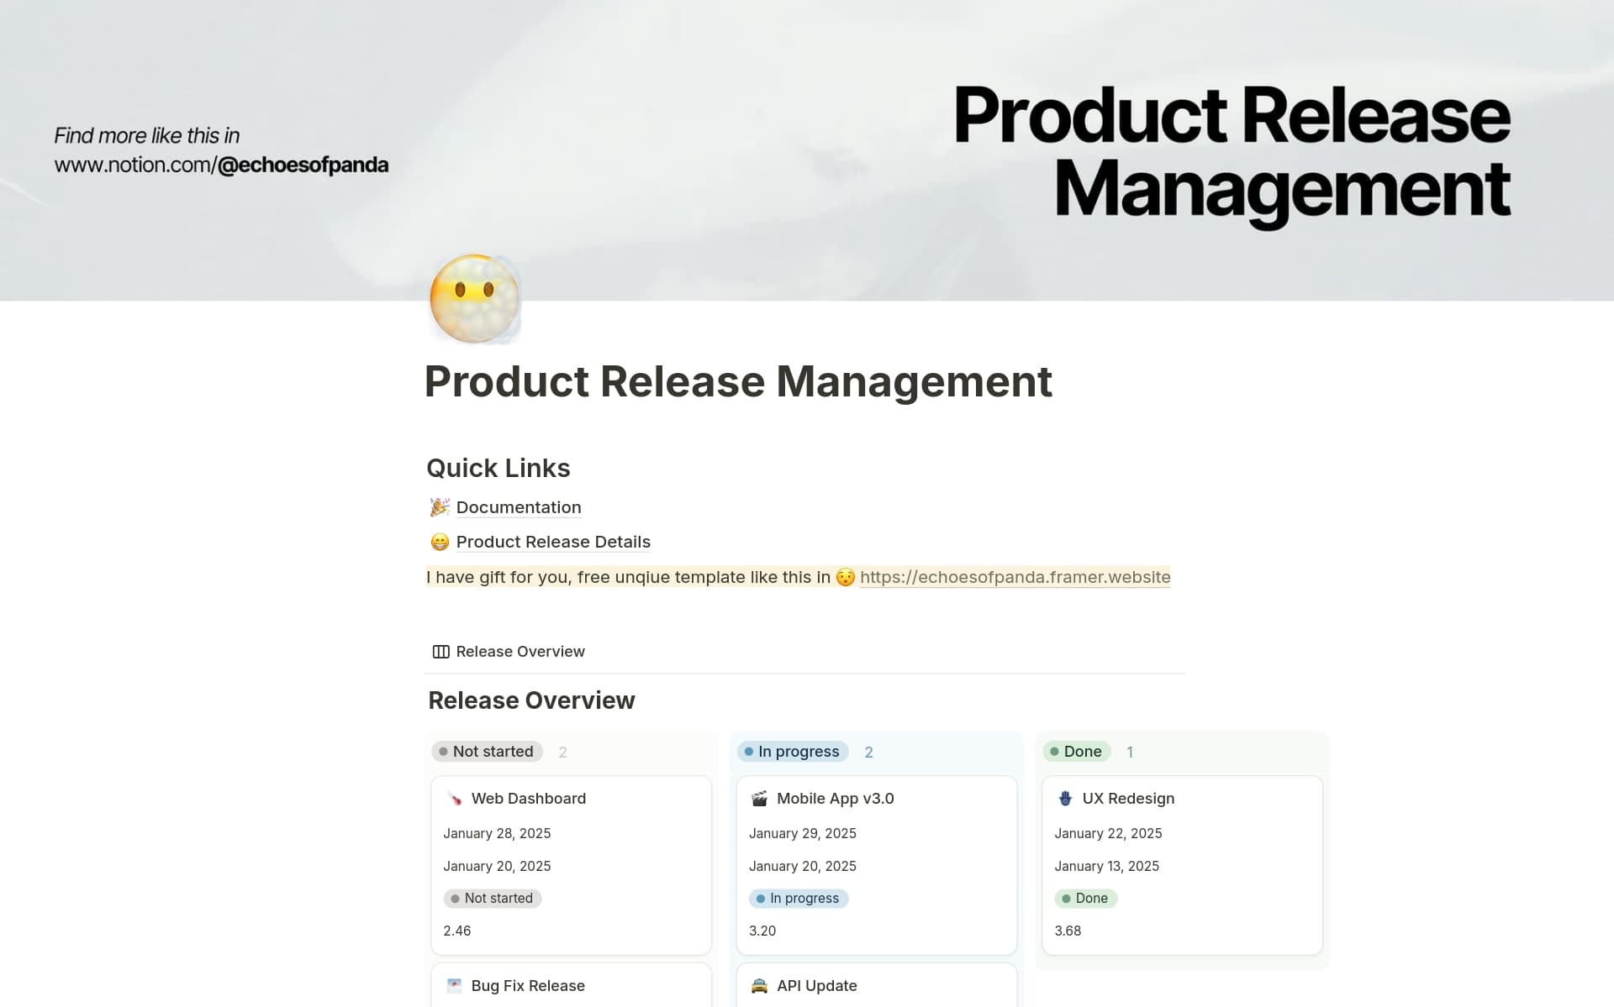Change the In progress status on Mobile App v3.0
1614x1007 pixels.
(x=799, y=898)
